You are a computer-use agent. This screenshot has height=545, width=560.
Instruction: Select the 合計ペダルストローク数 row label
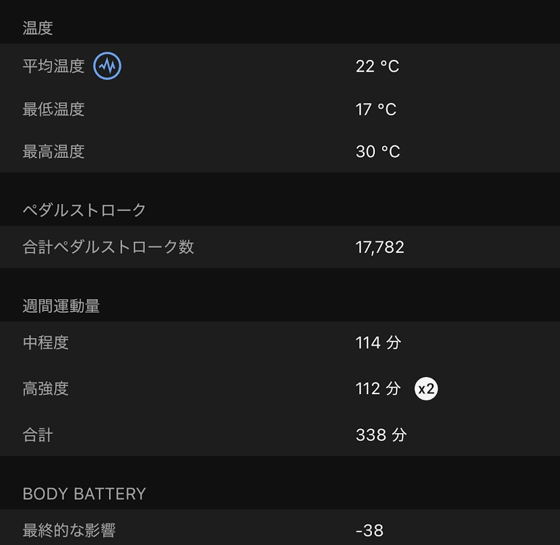tap(108, 247)
